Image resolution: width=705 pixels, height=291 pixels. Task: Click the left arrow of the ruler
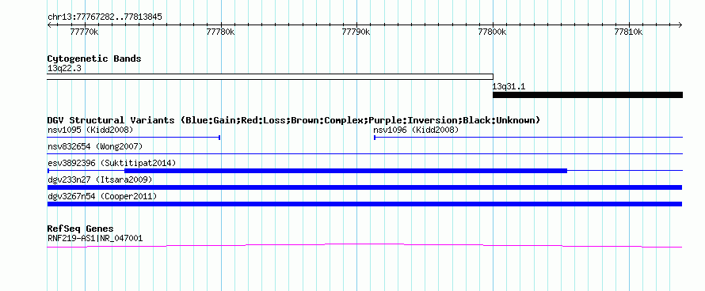coord(49,25)
